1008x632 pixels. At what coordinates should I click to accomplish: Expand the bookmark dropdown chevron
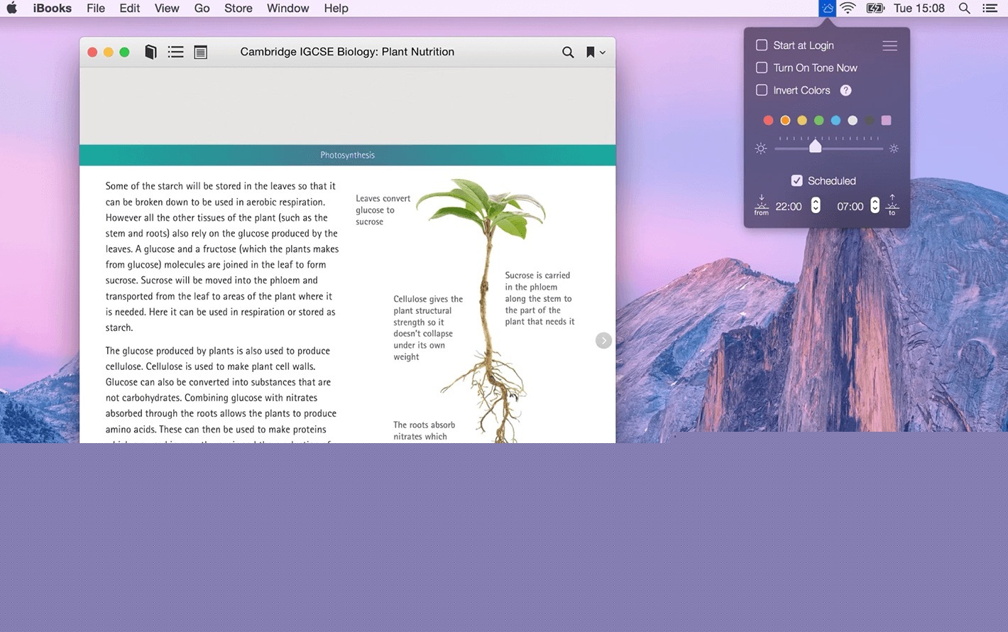(603, 53)
